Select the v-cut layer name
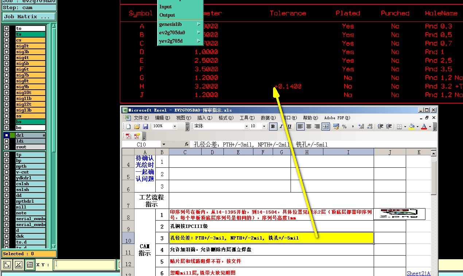This screenshot has height=276, width=463. (x=31, y=172)
